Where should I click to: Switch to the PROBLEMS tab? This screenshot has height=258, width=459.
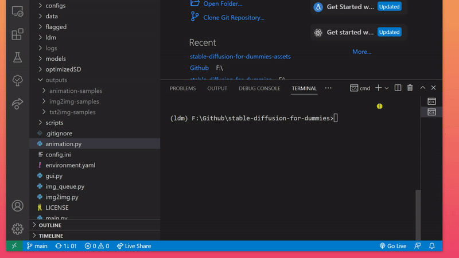pyautogui.click(x=182, y=88)
